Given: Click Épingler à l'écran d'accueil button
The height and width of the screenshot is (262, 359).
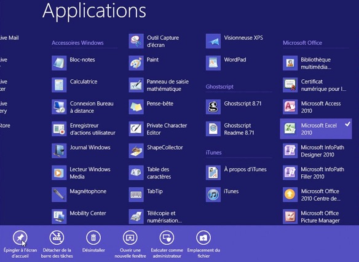Looking at the screenshot, I should coord(20,244).
